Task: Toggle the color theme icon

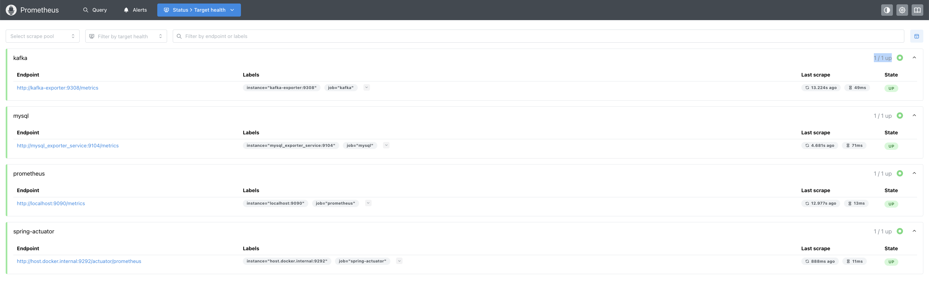Action: [x=886, y=10]
